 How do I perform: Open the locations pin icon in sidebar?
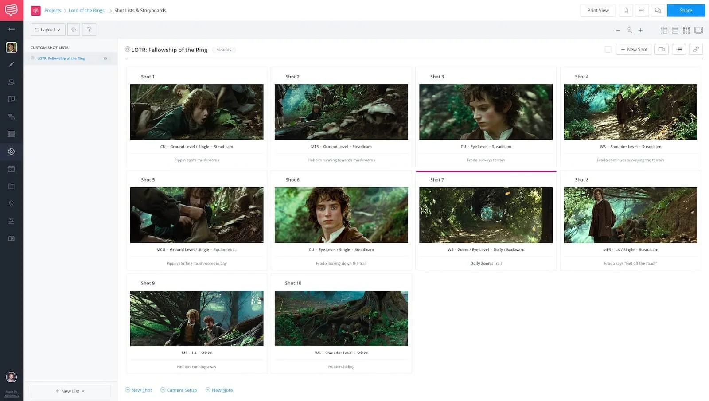pos(12,203)
